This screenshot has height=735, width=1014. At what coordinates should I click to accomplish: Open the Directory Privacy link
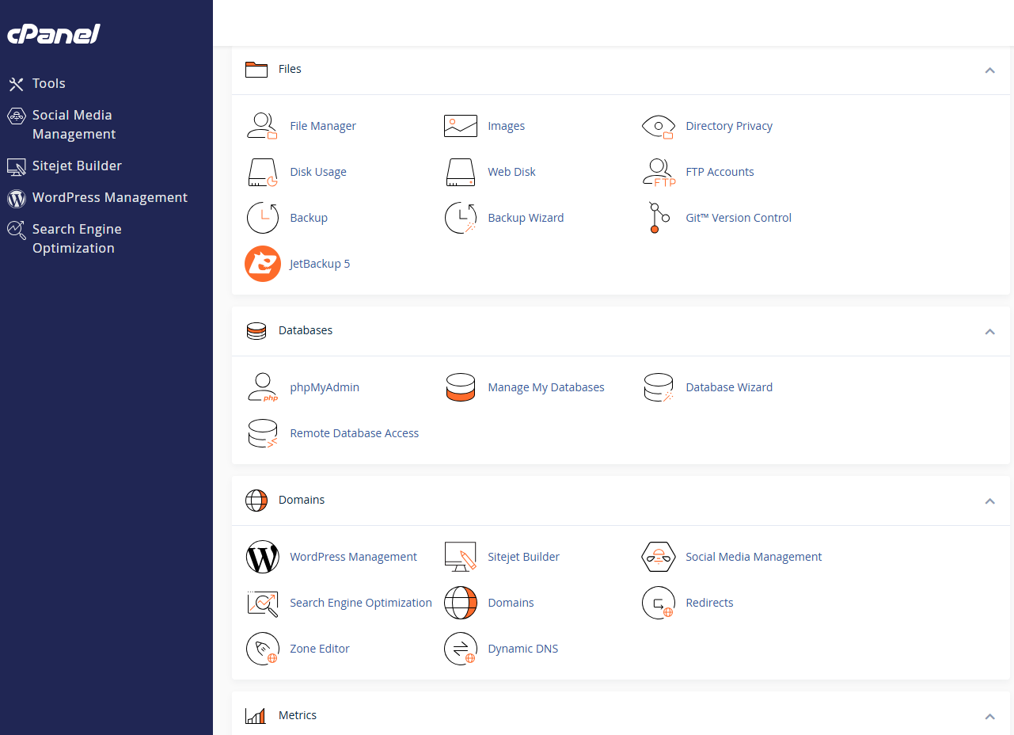point(729,126)
